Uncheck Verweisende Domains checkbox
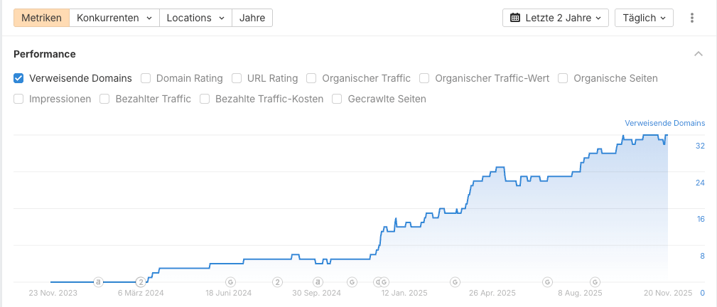Viewport: 717px width, 307px height. [x=19, y=78]
